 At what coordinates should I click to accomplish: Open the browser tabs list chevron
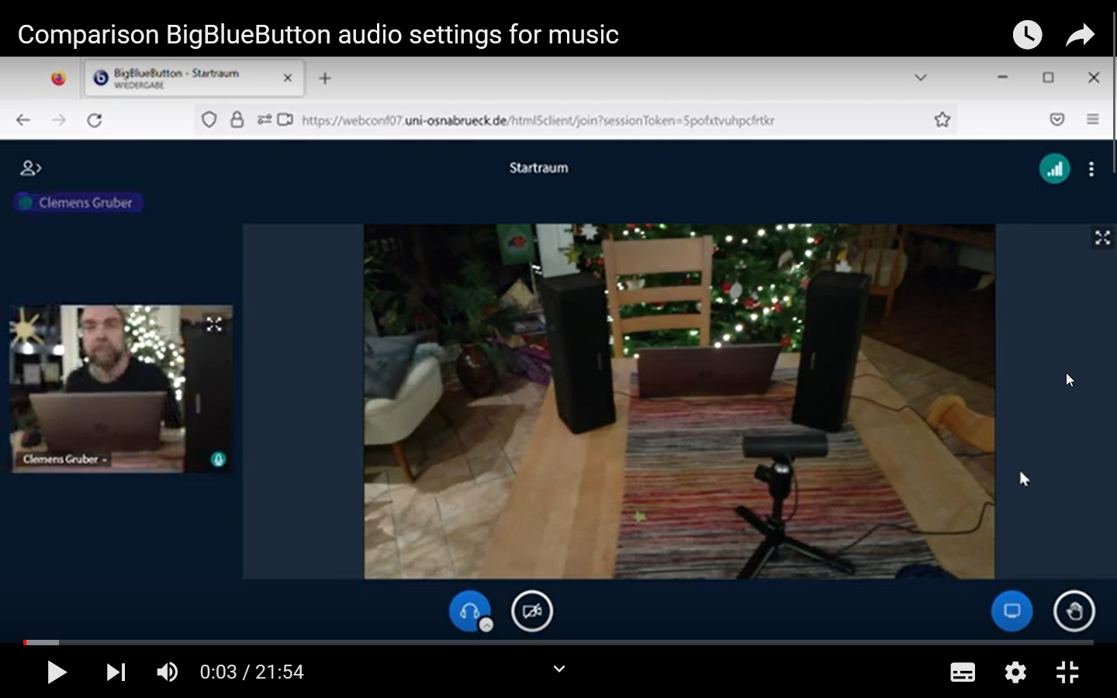pos(920,78)
